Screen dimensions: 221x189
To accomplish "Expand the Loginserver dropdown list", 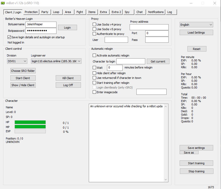I will click(x=56, y=61).
